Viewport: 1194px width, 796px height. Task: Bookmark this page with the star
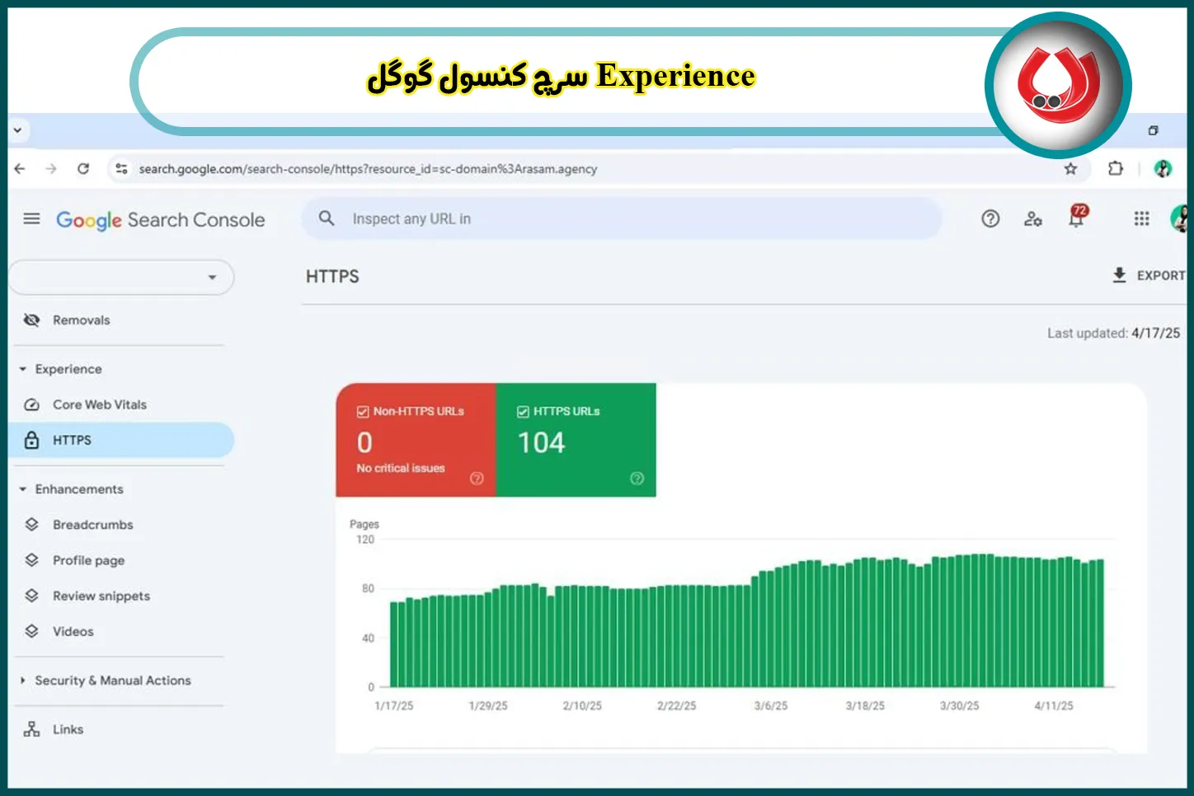[1070, 169]
